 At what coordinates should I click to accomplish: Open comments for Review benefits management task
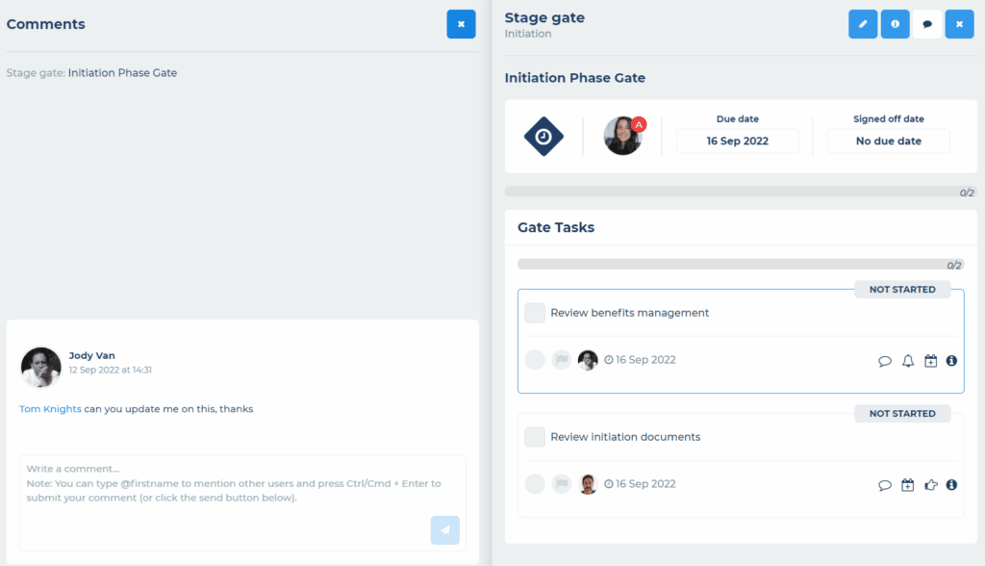point(885,361)
